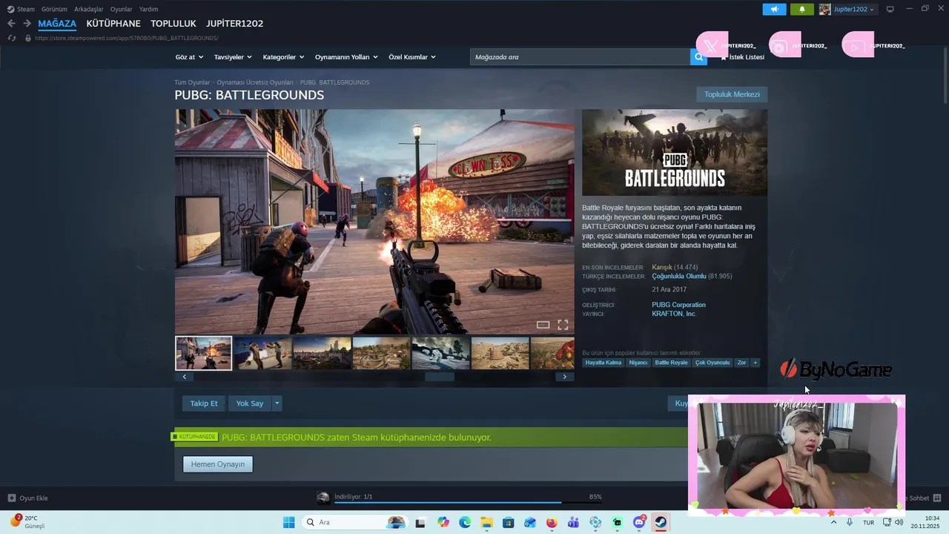This screenshot has height=534, width=949.
Task: Open Discord from the taskbar
Action: click(639, 522)
